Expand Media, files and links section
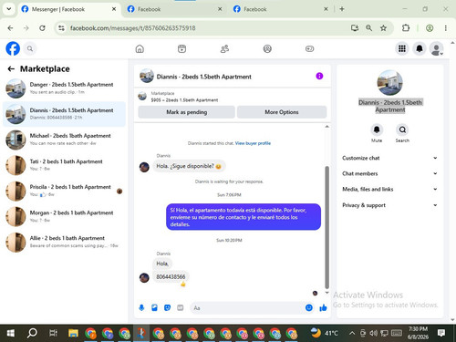The height and width of the screenshot is (342, 456). tap(389, 189)
